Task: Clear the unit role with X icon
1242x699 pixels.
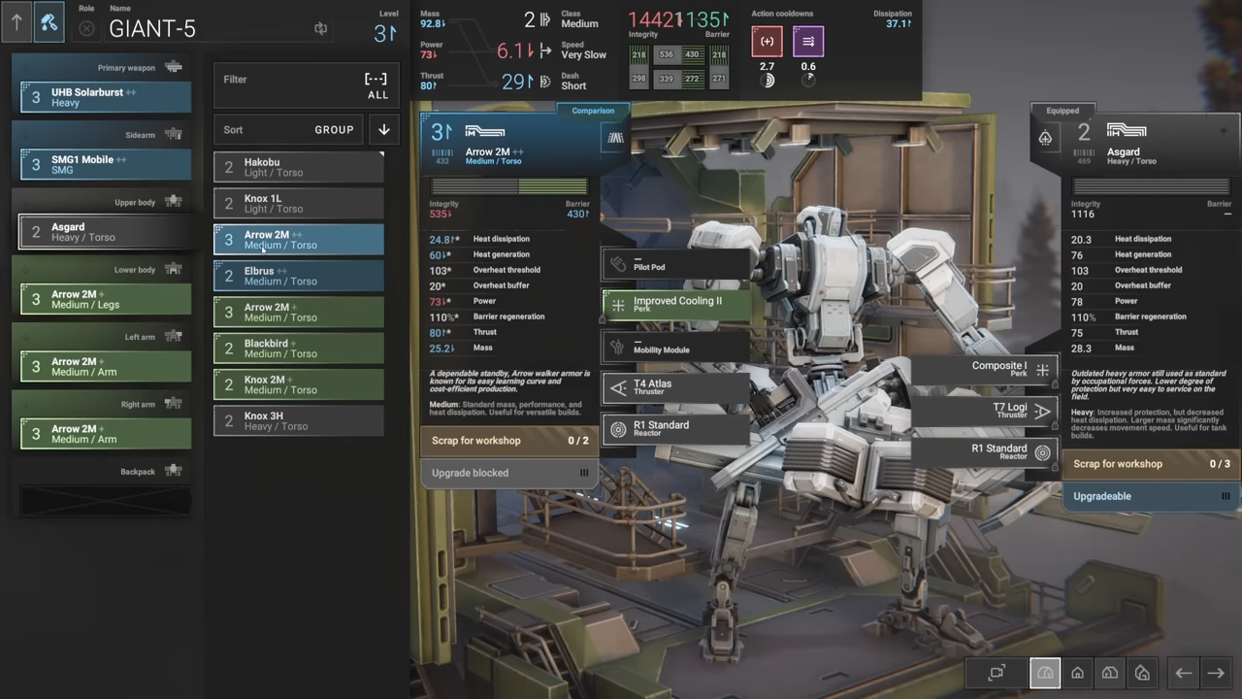Action: (86, 29)
